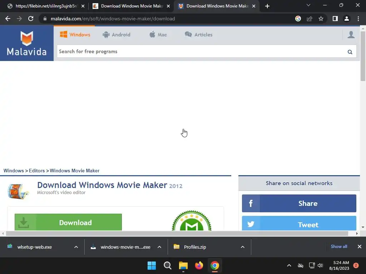The height and width of the screenshot is (274, 366).
Task: Click the green Download button
Action: click(68, 222)
